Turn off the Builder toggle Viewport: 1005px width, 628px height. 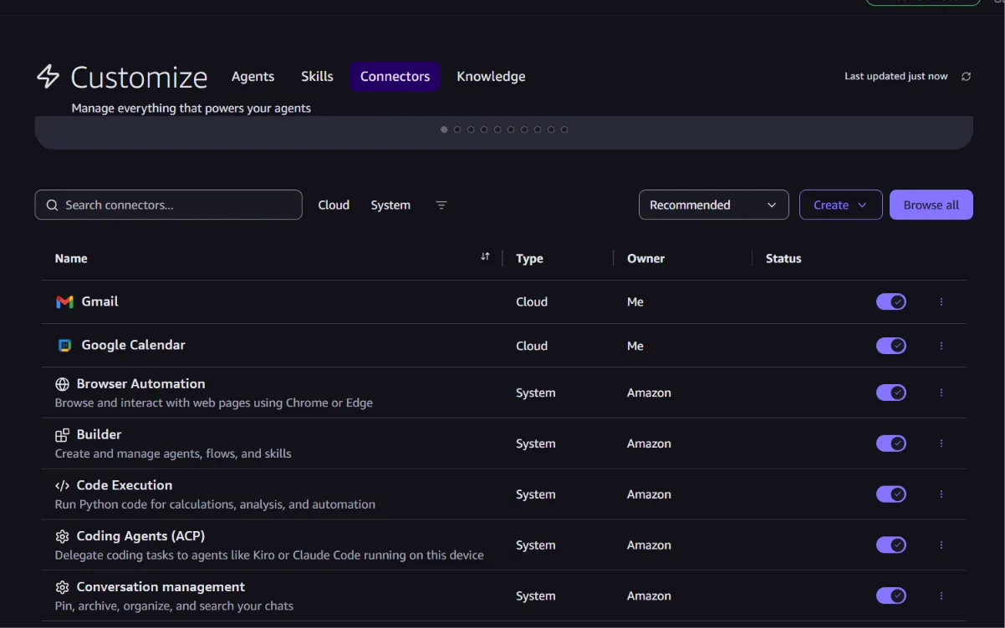[x=891, y=443]
